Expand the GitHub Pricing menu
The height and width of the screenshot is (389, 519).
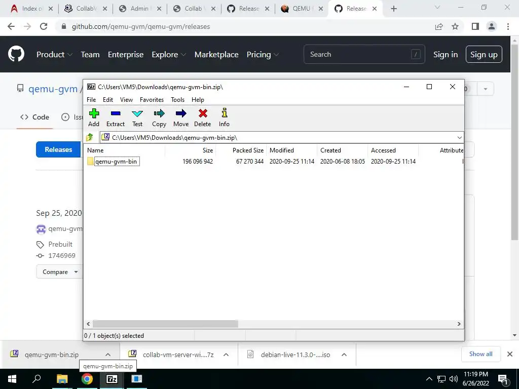(263, 55)
